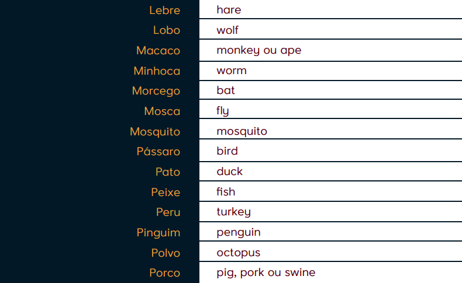Click the Portuguese word Lebre

point(164,10)
